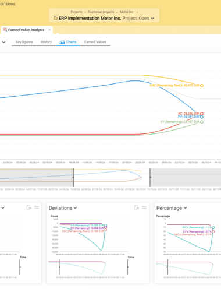Click the export icon in Deviations panel
Screen dimensions: 221x292
point(137,207)
